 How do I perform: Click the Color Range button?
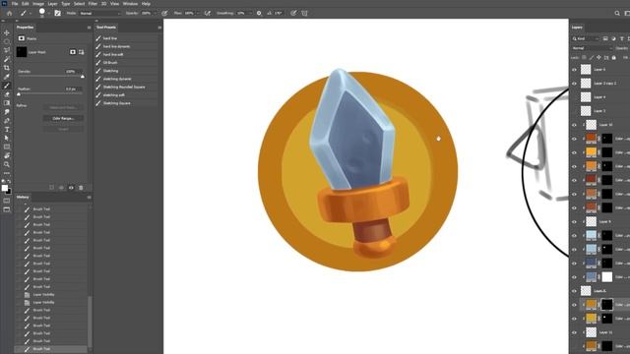(63, 118)
